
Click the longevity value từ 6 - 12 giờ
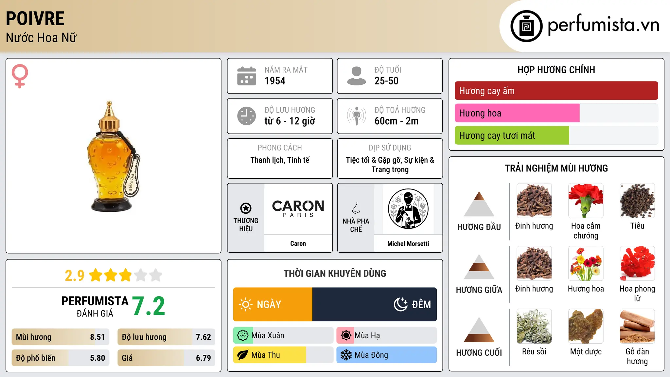290,121
